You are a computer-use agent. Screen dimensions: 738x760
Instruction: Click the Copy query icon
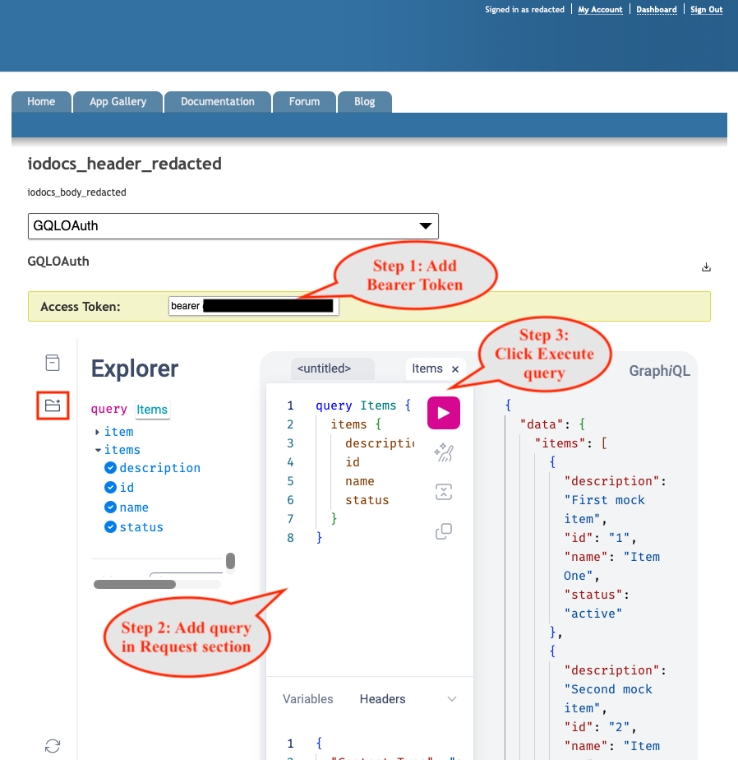pos(444,531)
